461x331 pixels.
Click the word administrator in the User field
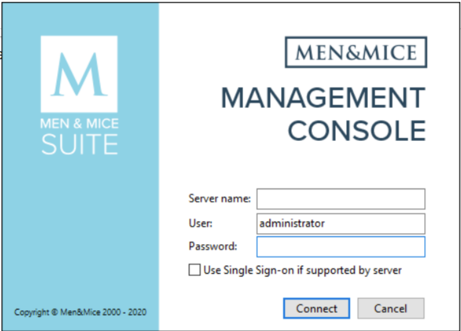pos(292,224)
